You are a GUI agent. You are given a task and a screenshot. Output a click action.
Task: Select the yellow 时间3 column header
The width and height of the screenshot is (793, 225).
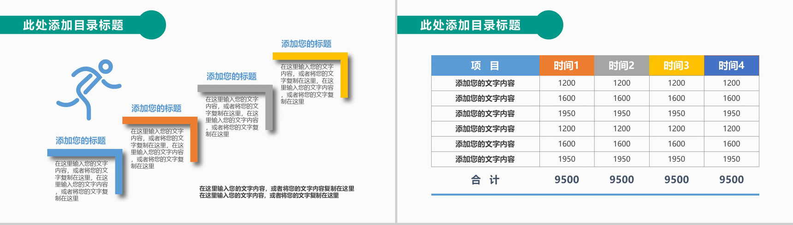676,66
